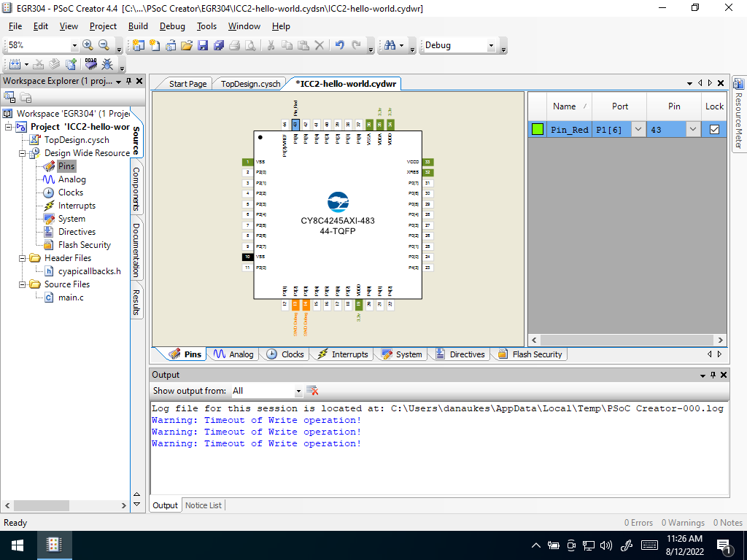Viewport: 747px width, 560px height.
Task: Click PSoC Creator taskbar icon
Action: 54,545
